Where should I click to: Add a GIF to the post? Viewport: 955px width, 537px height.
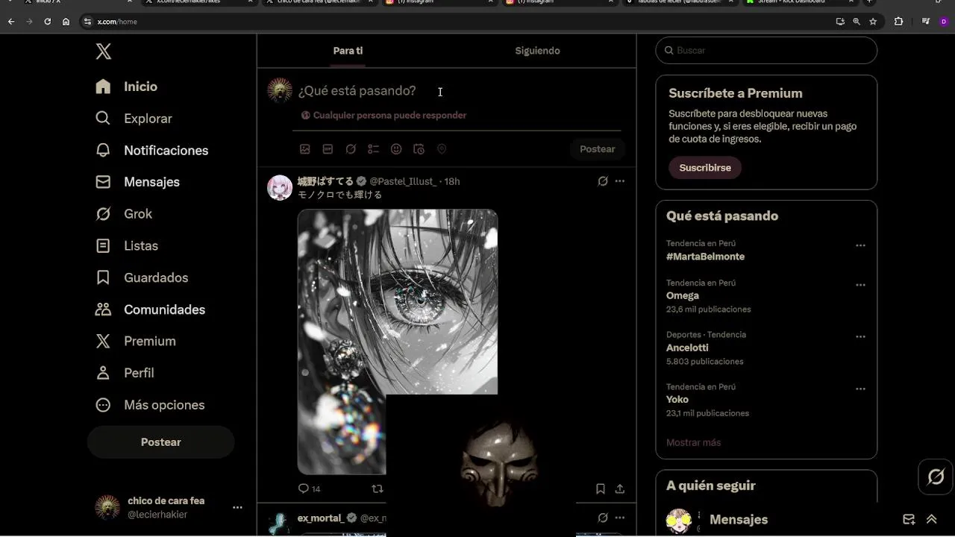(x=328, y=149)
